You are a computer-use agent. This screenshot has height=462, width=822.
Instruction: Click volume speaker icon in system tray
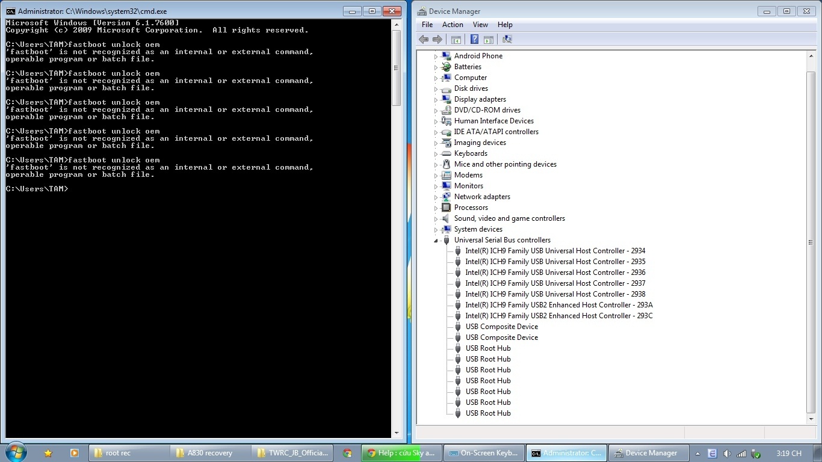tap(727, 454)
